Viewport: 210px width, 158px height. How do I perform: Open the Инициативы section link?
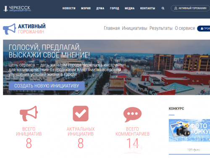click(x=134, y=28)
